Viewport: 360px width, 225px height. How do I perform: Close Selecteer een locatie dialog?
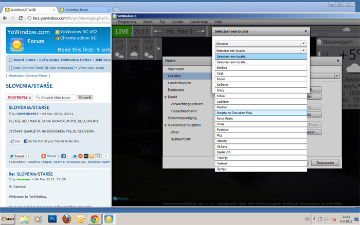[306, 31]
